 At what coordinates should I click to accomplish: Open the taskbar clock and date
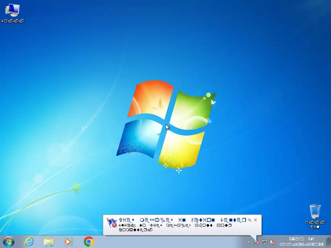pyautogui.click(x=302, y=242)
